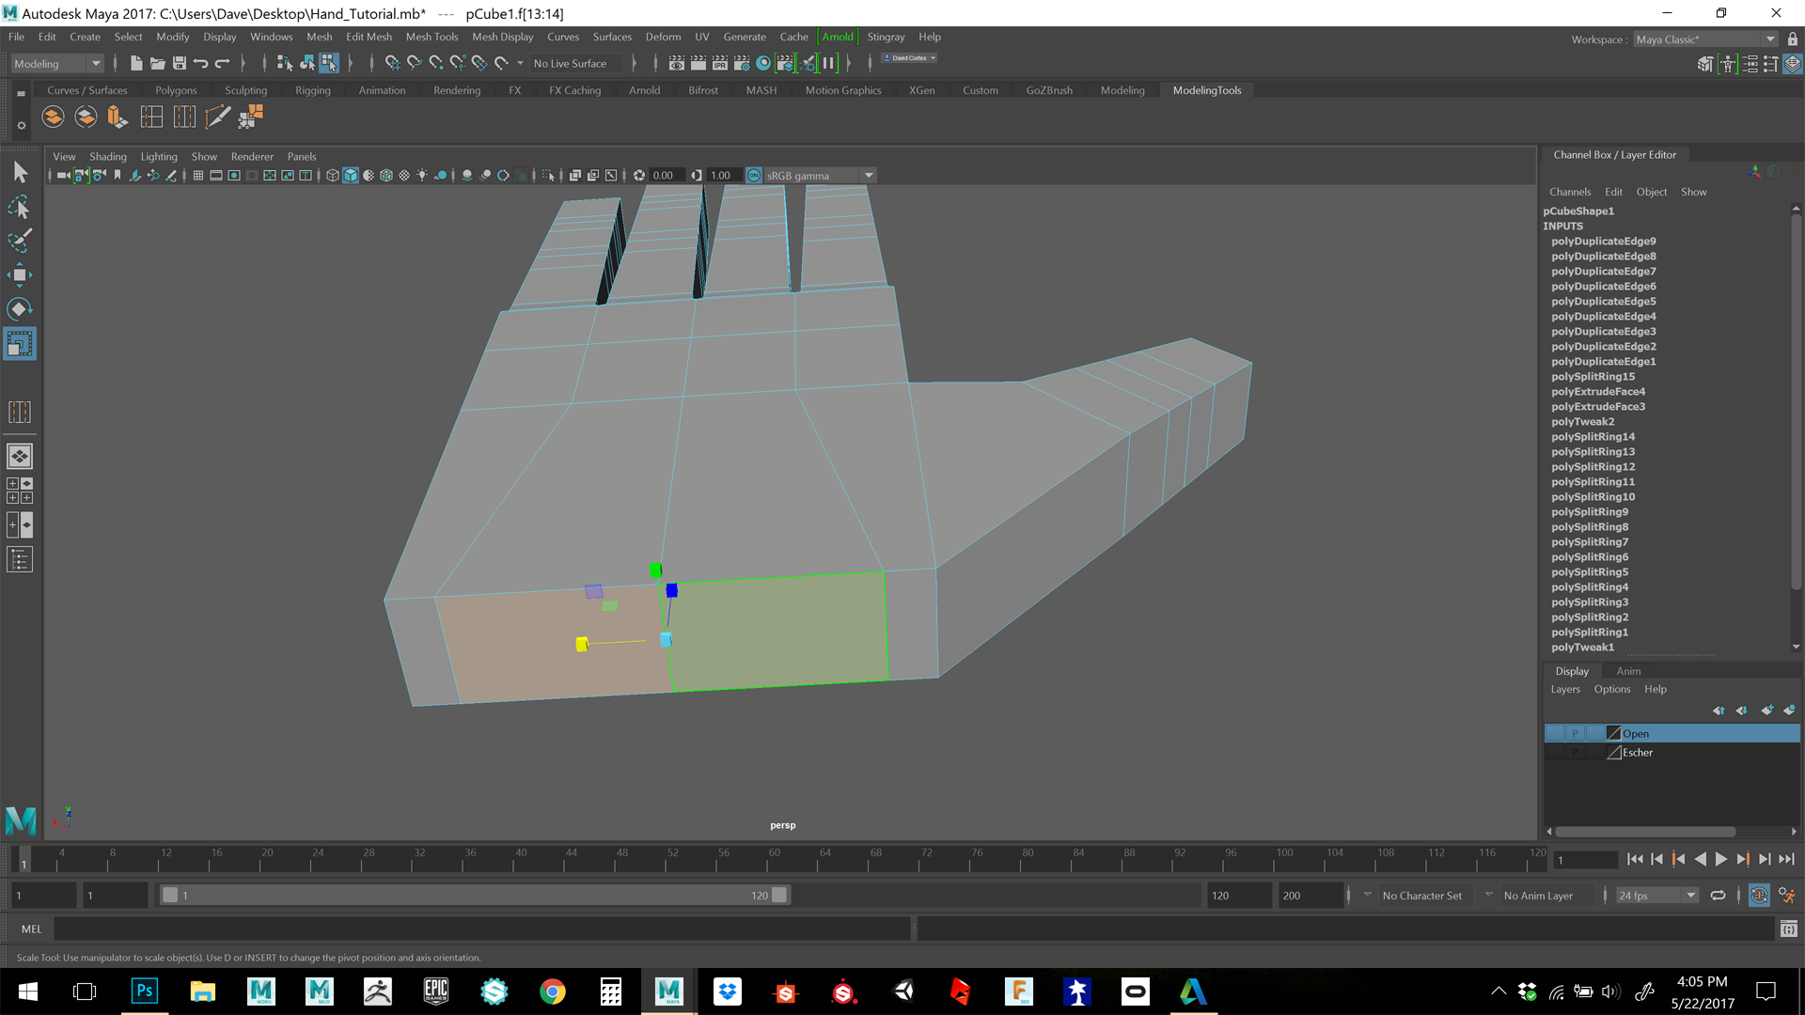Click the IPR render icon

point(719,63)
